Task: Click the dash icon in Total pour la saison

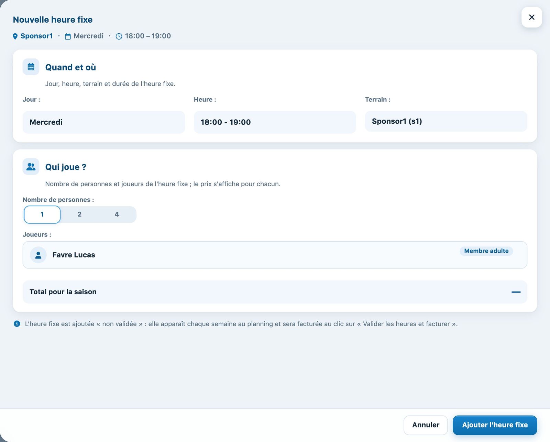Action: pos(516,292)
